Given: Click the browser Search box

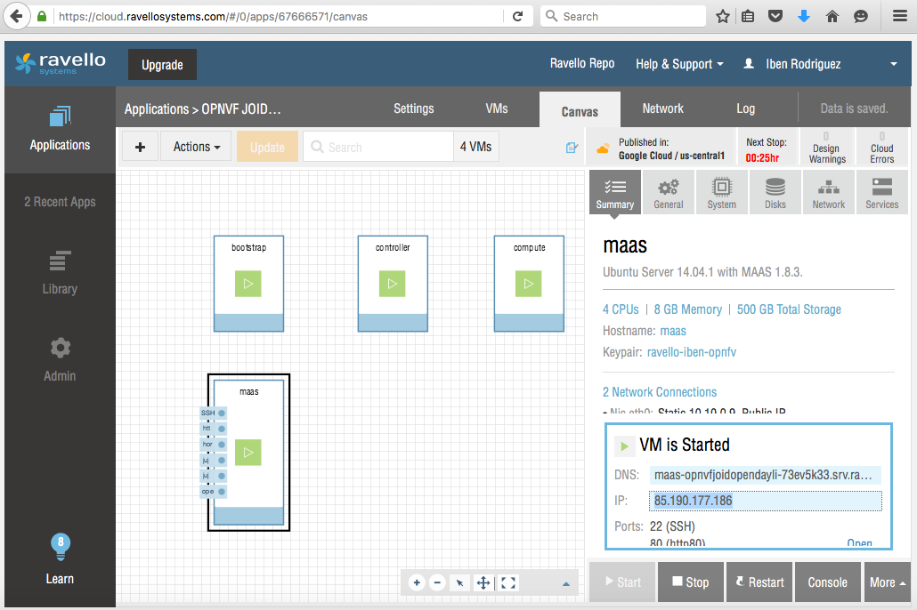Looking at the screenshot, I should (623, 16).
